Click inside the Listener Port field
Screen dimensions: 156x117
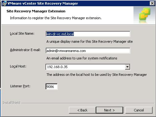52,87
